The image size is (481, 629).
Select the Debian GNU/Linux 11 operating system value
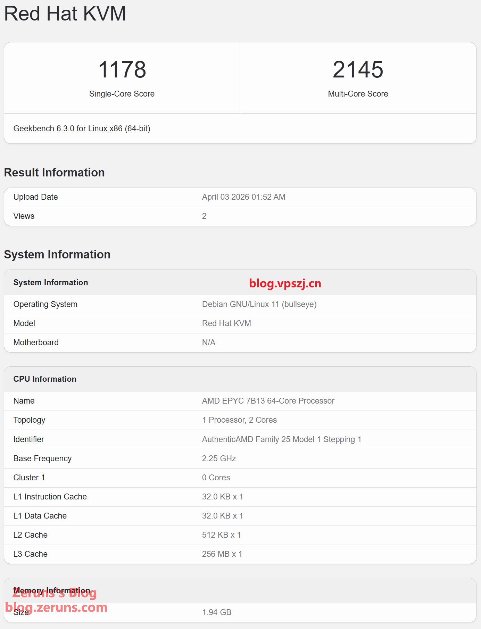tap(259, 304)
